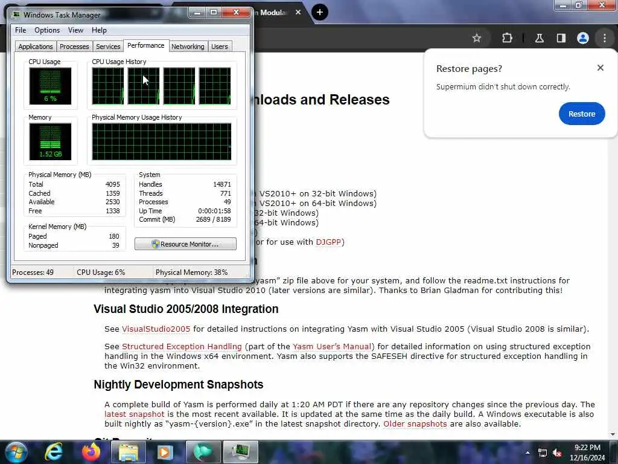
Task: Click the Resource Monitor button
Action: pos(185,244)
